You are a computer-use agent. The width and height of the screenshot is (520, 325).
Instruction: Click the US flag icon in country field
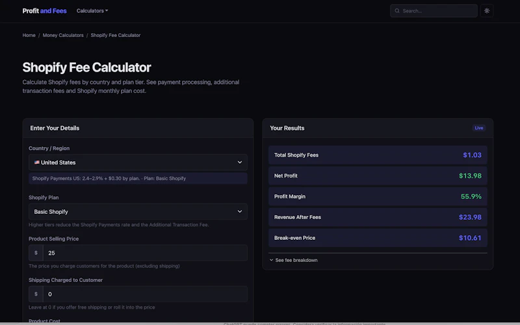[x=37, y=162]
